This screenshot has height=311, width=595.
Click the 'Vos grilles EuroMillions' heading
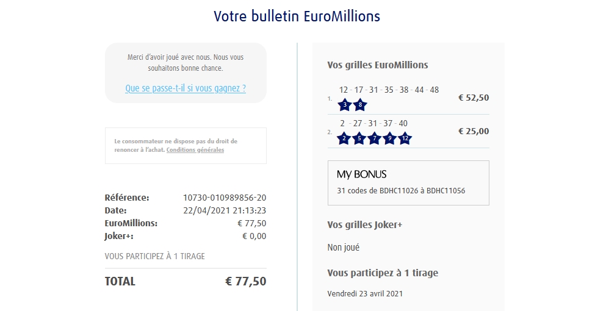378,65
